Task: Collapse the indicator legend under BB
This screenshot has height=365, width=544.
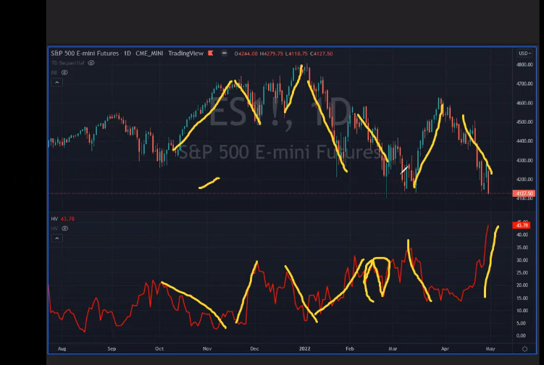Action: tap(57, 83)
